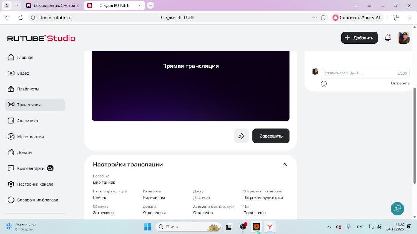Switch to belobogperun browser tab
The height and width of the screenshot is (234, 417).
click(x=53, y=5)
